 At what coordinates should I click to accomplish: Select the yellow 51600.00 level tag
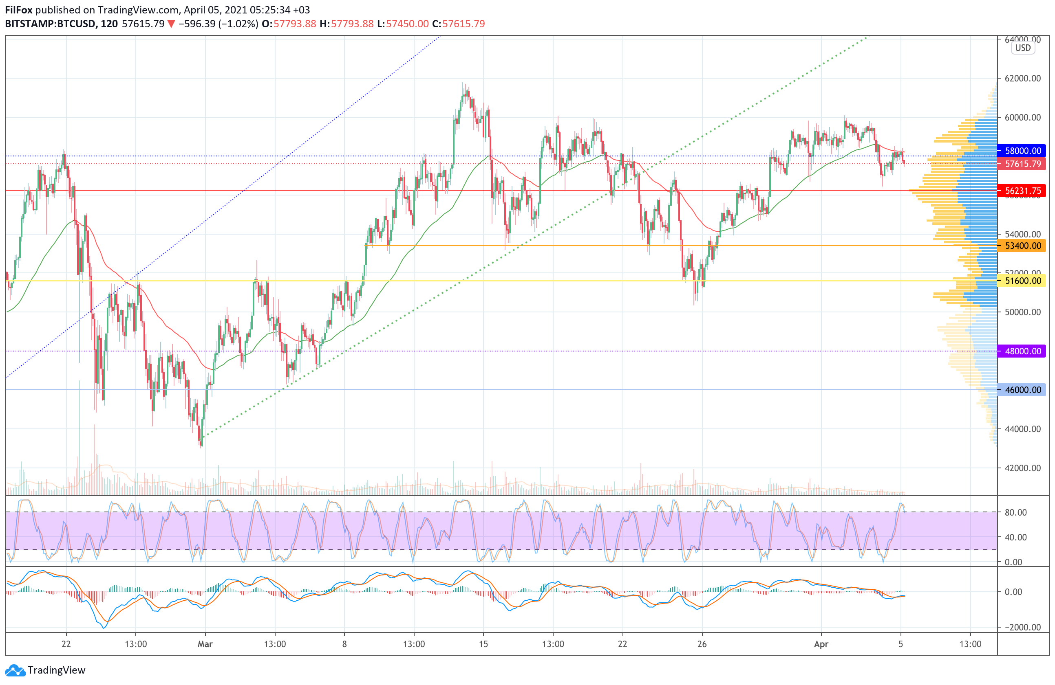point(1022,281)
